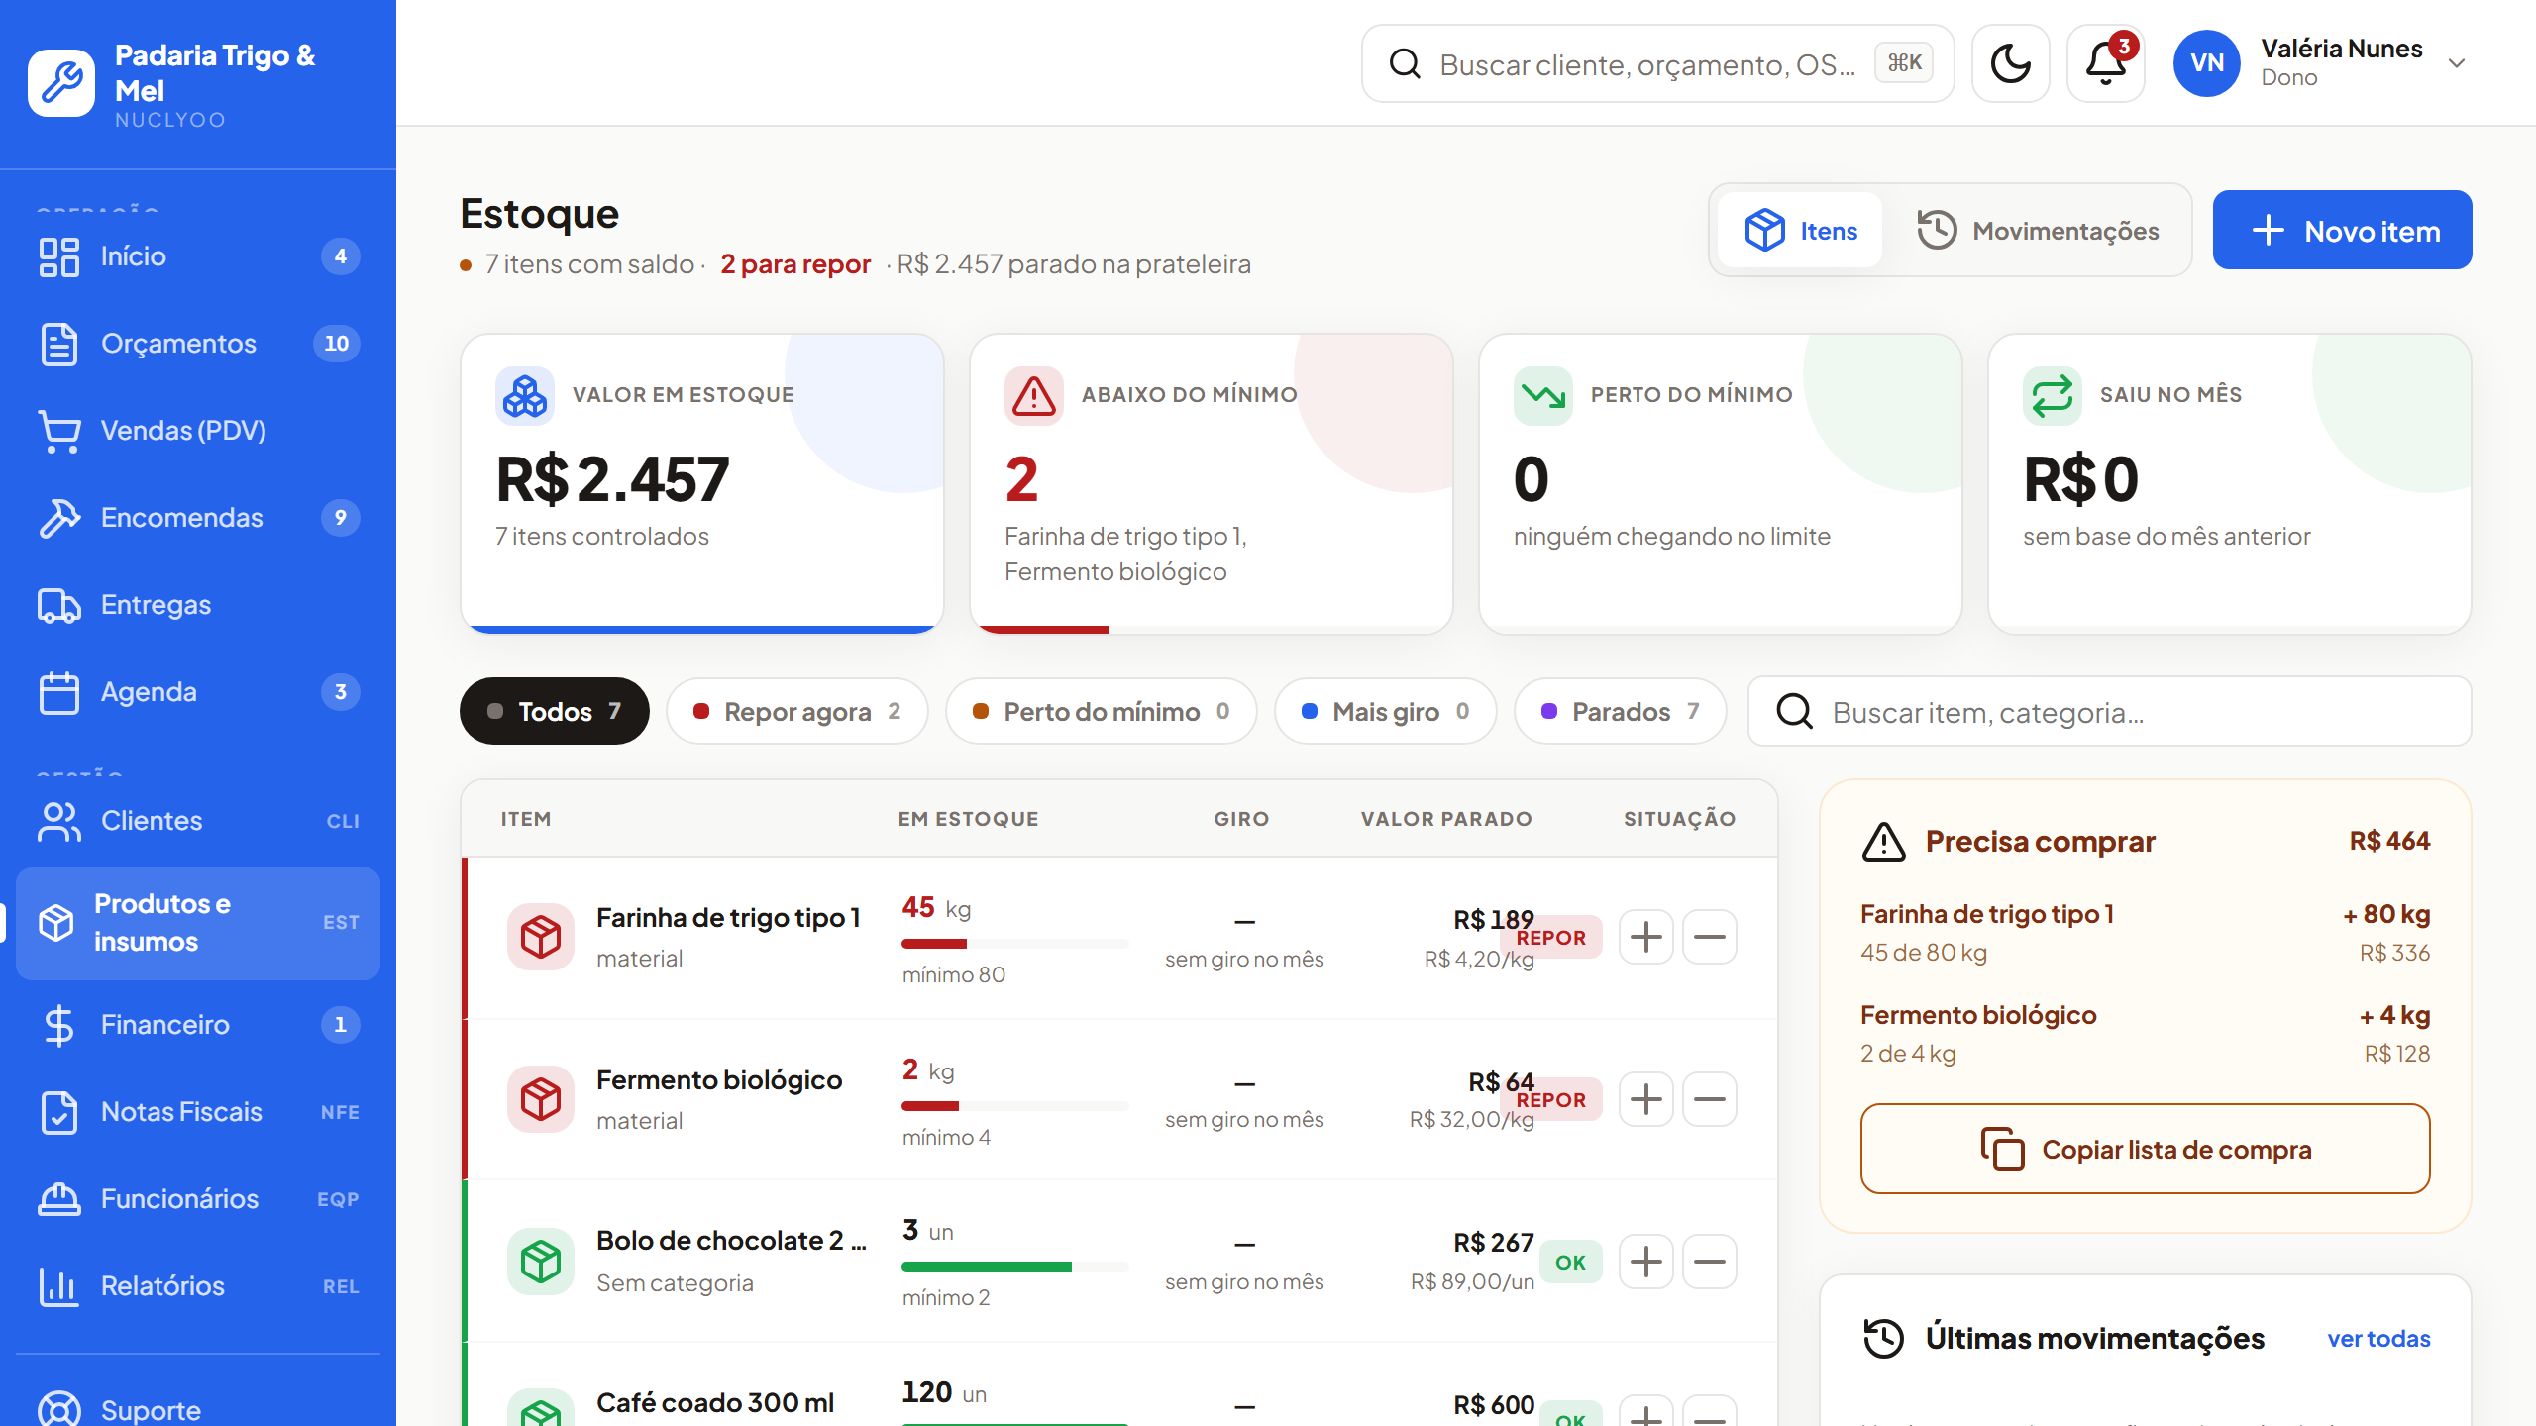Open Notas Fiscais document icon

59,1112
